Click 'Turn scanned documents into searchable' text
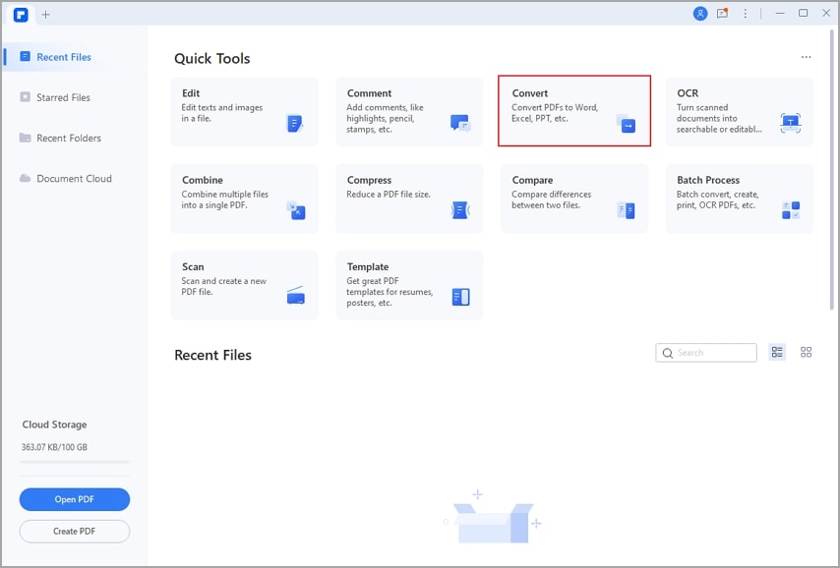Image resolution: width=840 pixels, height=568 pixels. click(x=719, y=118)
